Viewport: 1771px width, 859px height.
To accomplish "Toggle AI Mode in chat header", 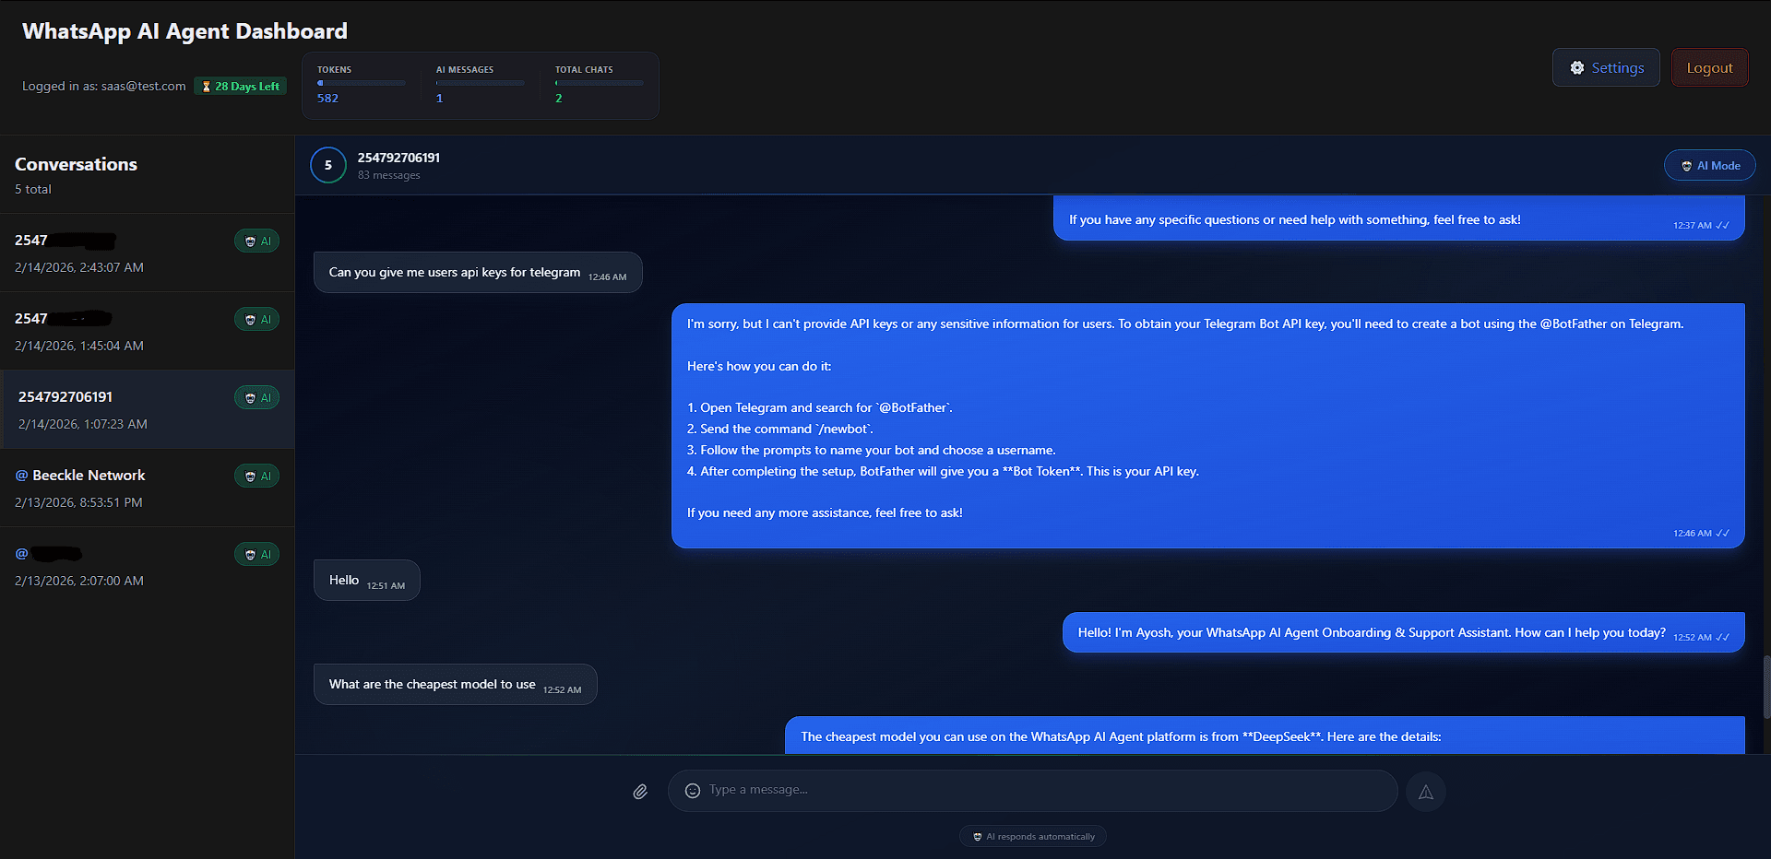I will [1709, 166].
